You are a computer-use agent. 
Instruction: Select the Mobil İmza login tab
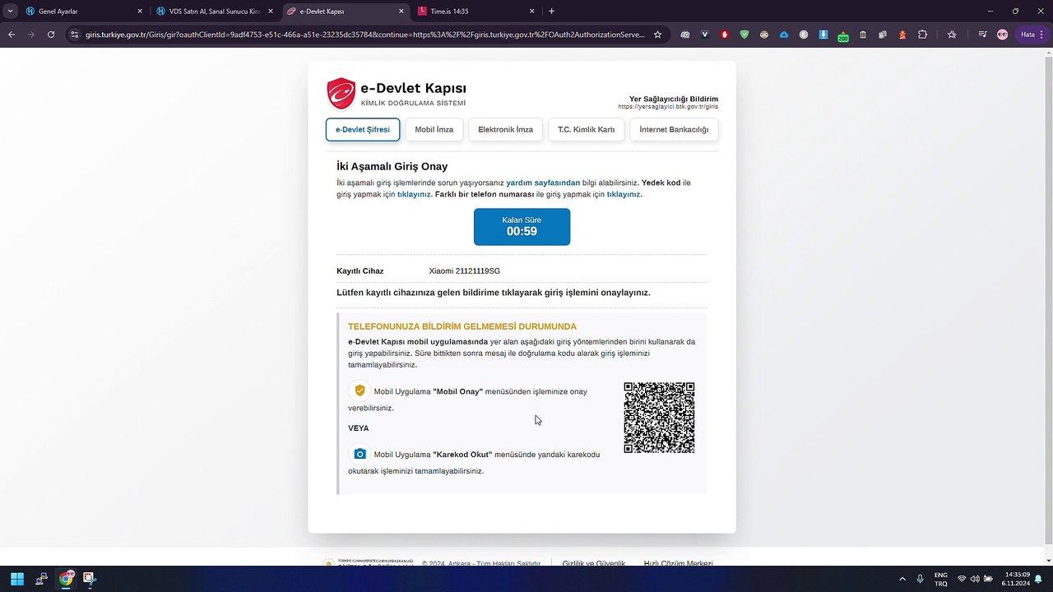[434, 130]
